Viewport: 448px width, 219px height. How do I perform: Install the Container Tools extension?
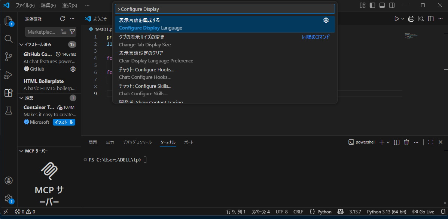point(64,122)
